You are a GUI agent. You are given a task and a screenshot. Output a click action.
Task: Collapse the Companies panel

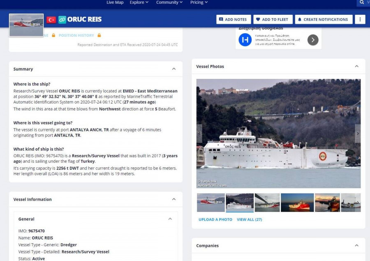[x=356, y=246]
